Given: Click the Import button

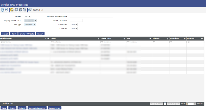Looking at the screenshot, I should (x=40, y=34).
